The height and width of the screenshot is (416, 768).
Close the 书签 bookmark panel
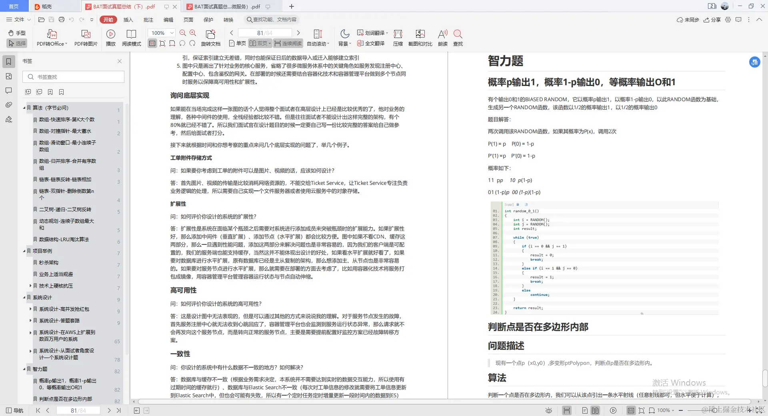pos(119,61)
